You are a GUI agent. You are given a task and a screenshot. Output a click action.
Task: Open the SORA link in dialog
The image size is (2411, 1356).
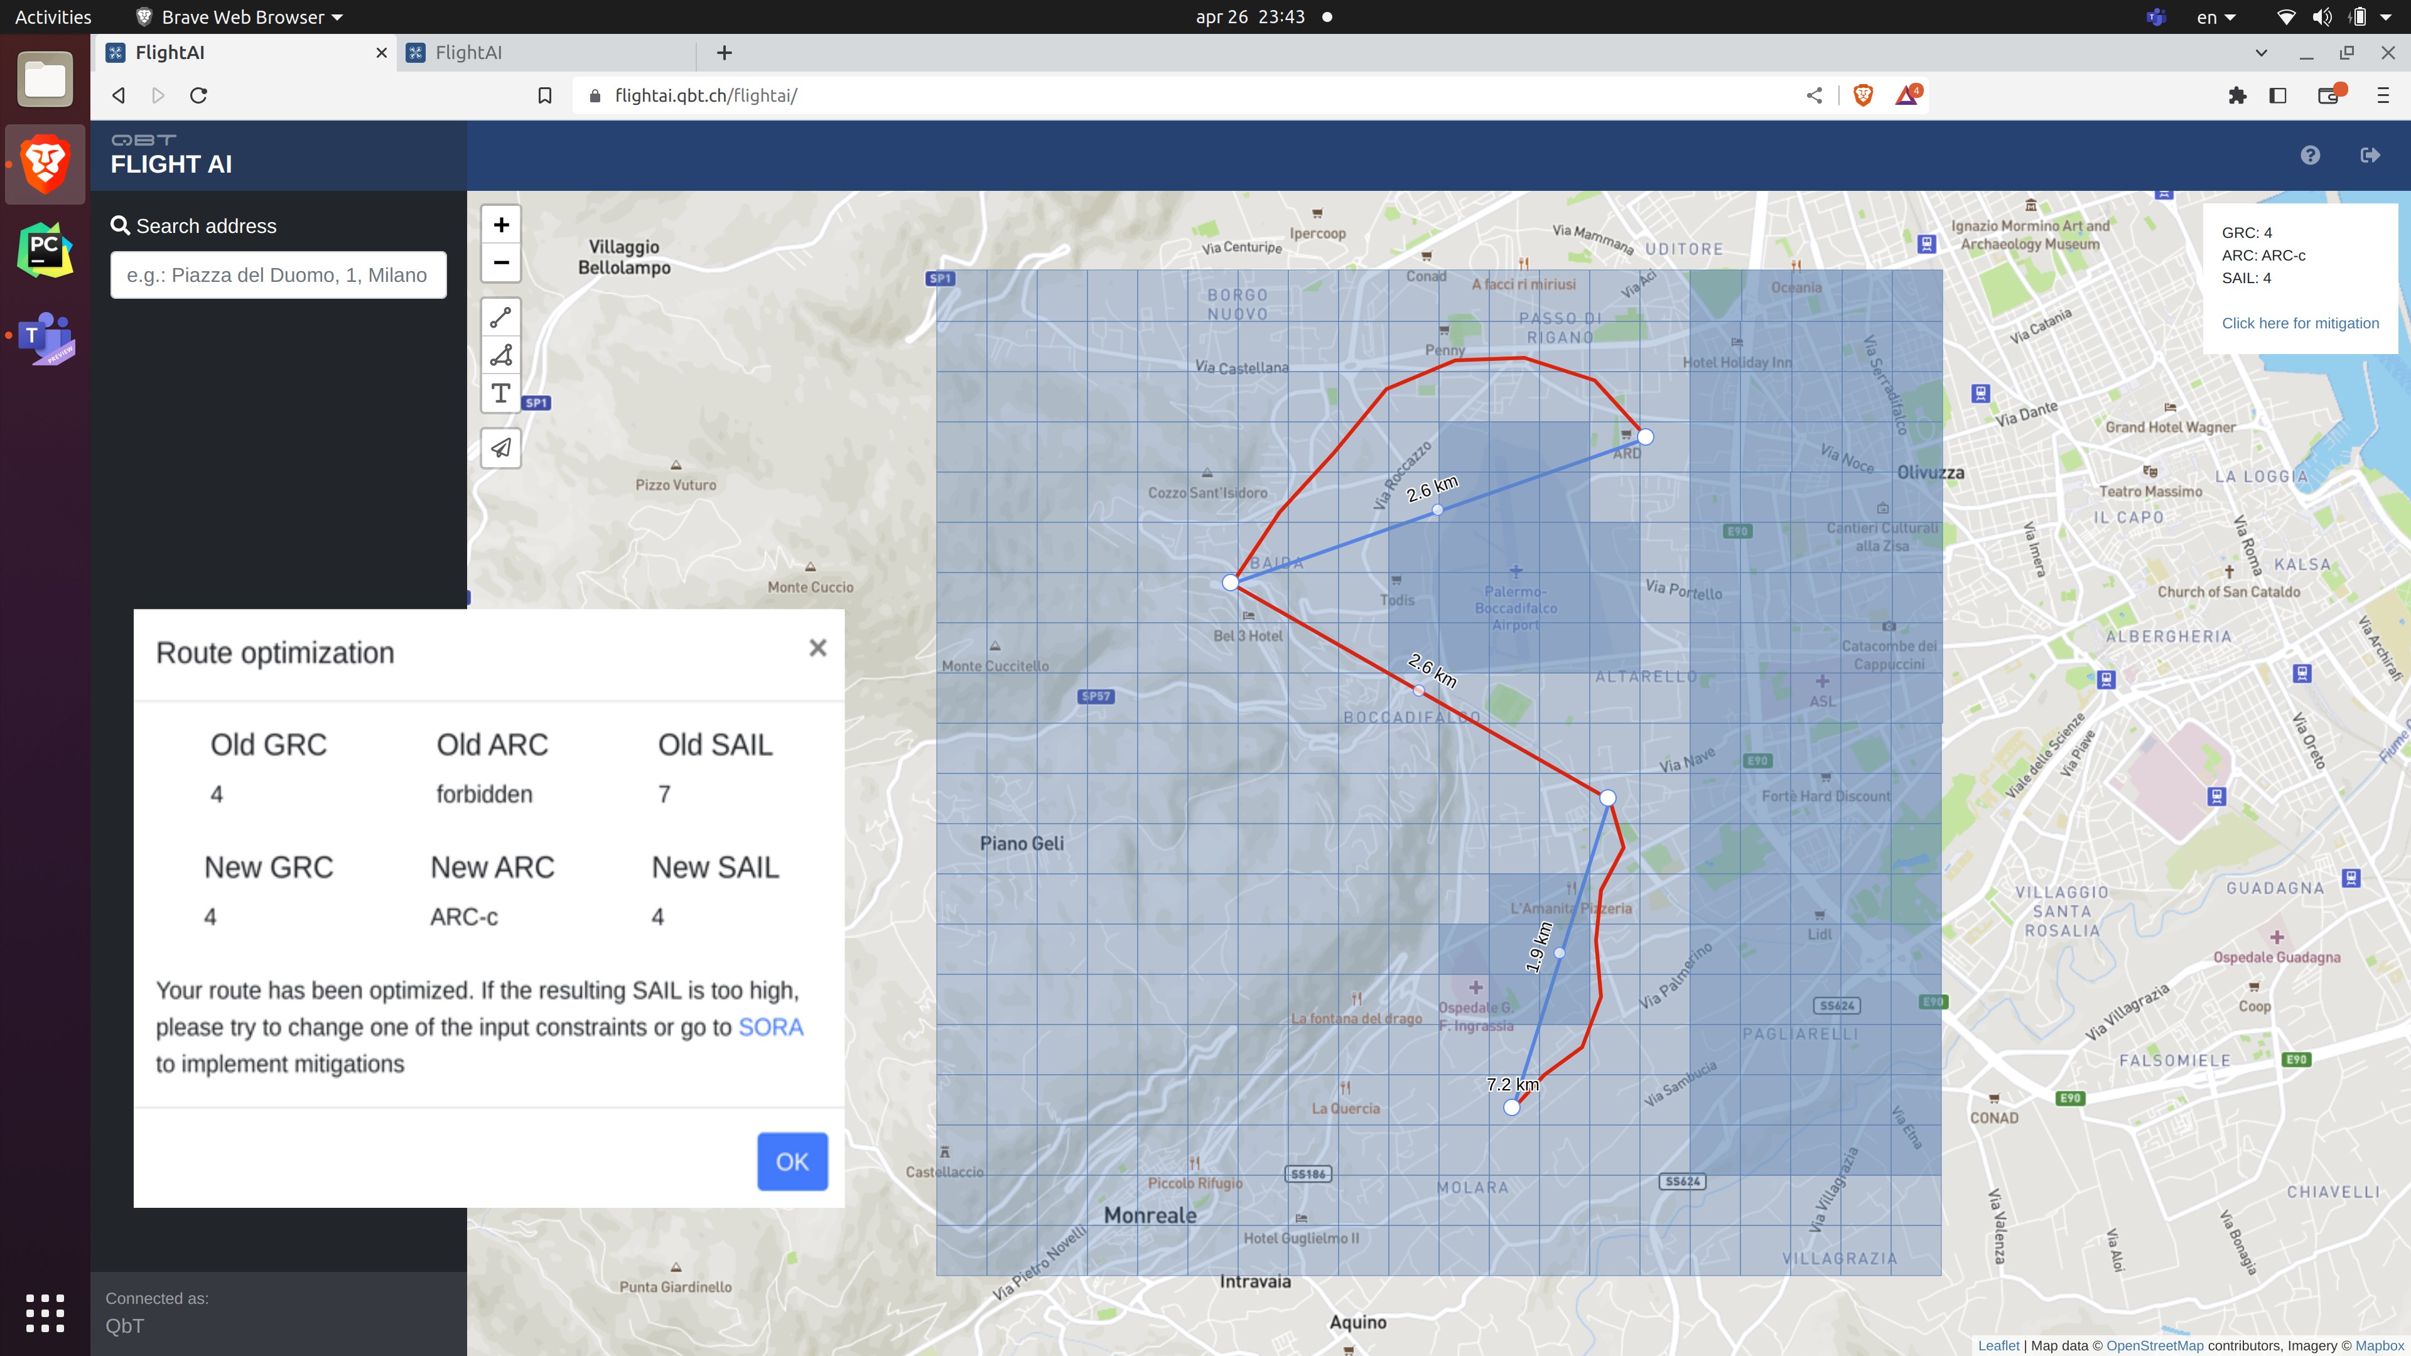(x=770, y=1028)
